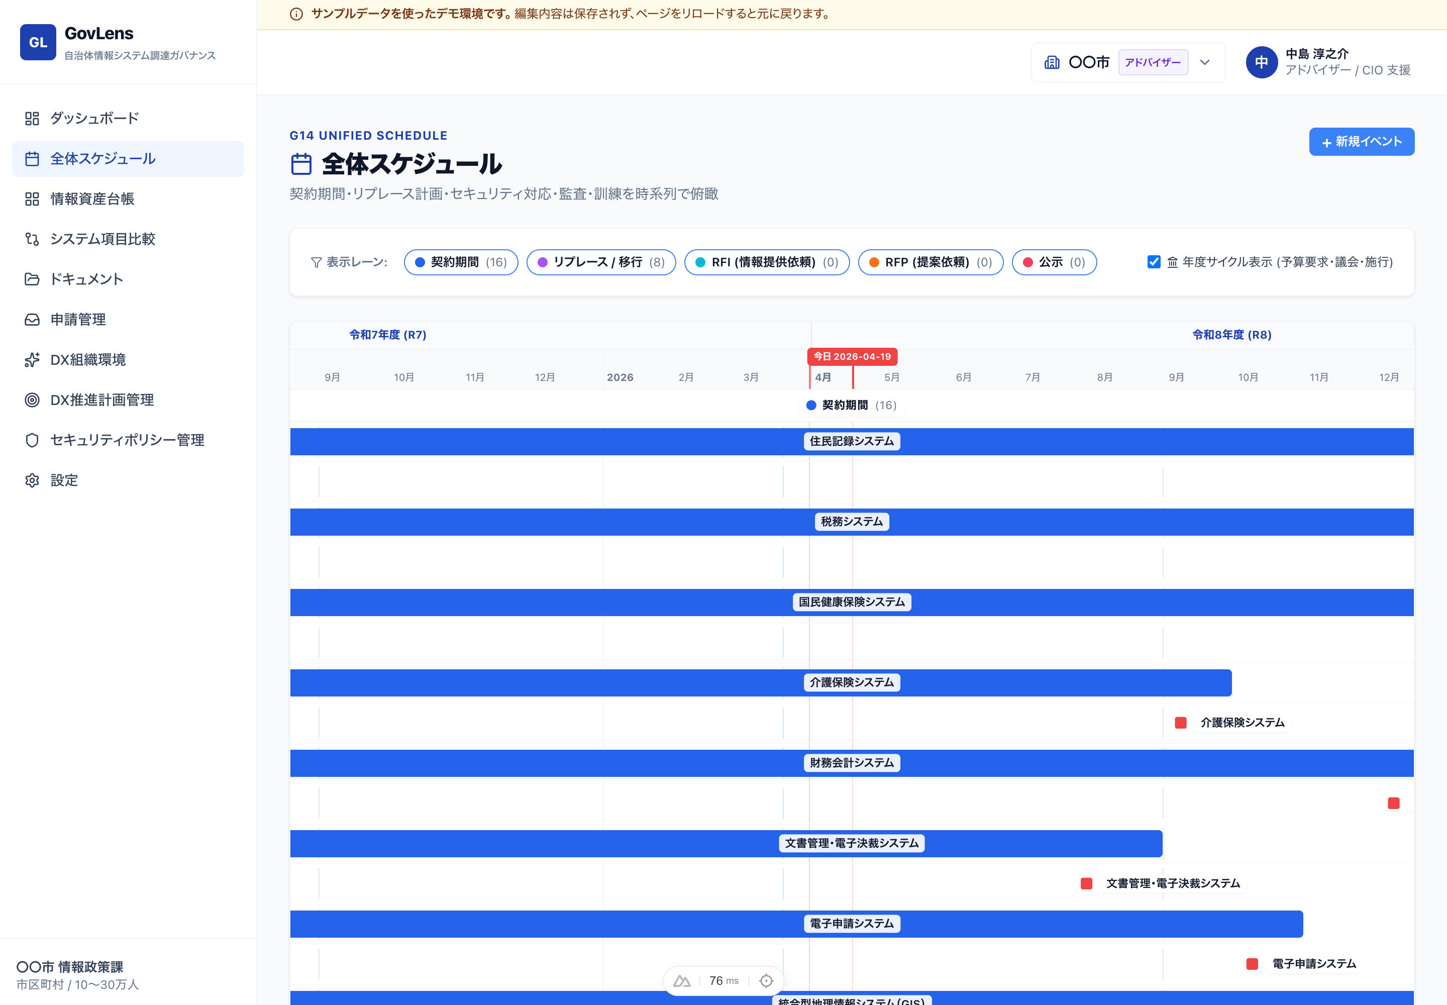Click the Nuxt logo in devtools bar
This screenshot has width=1447, height=1005.
coord(682,981)
